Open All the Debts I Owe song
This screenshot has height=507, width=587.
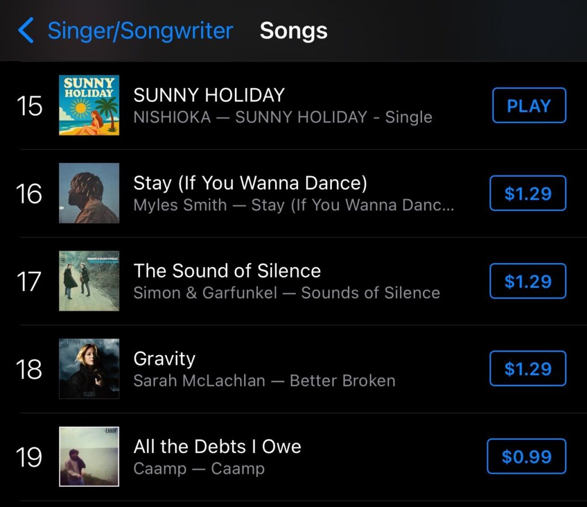coord(217,446)
